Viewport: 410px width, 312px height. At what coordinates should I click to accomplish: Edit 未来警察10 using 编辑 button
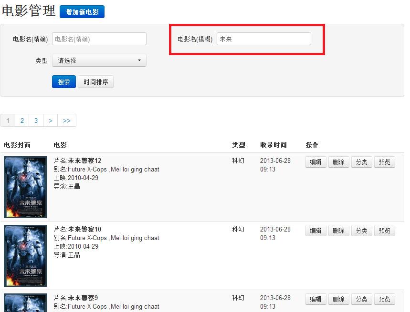tap(315, 231)
